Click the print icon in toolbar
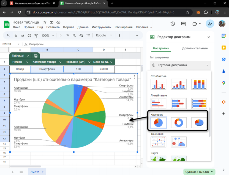Screen dimensions: 229x175 point(29,35)
